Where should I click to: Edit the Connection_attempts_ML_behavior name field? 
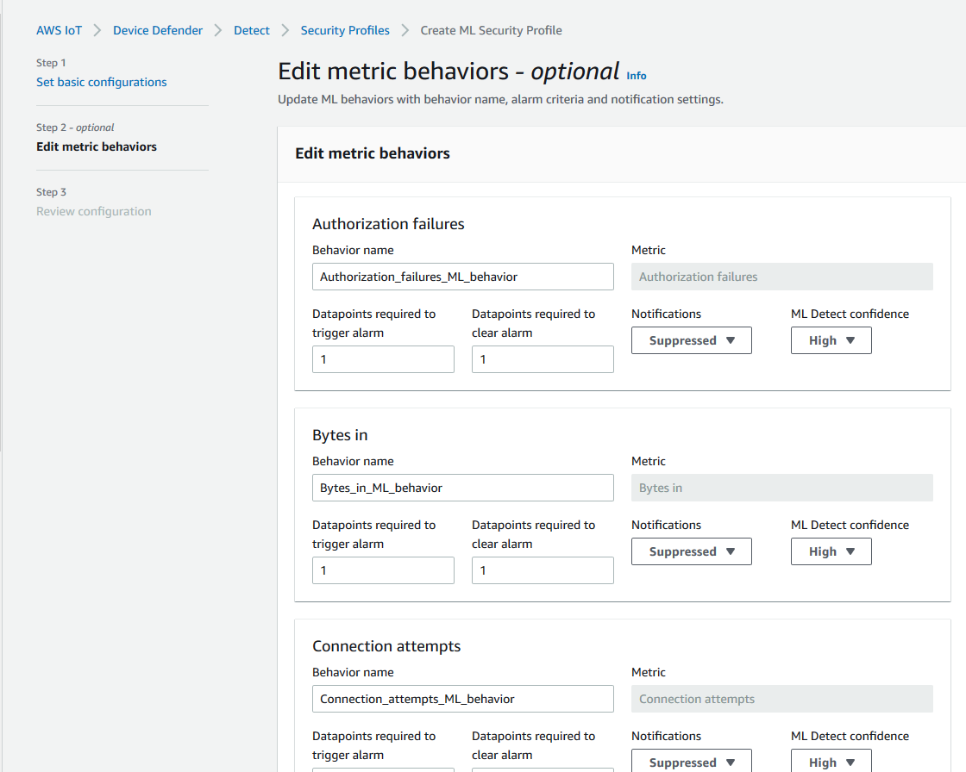click(x=462, y=698)
